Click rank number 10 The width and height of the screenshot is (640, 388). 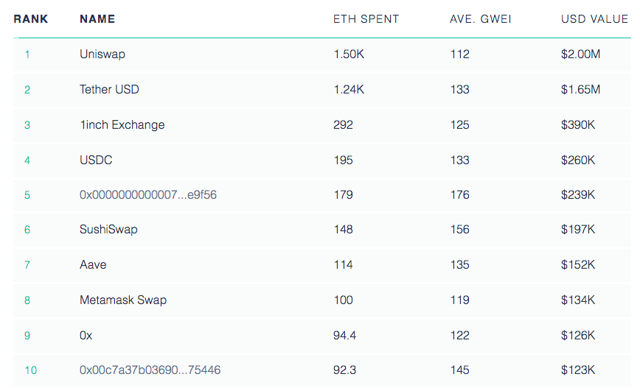pyautogui.click(x=30, y=370)
